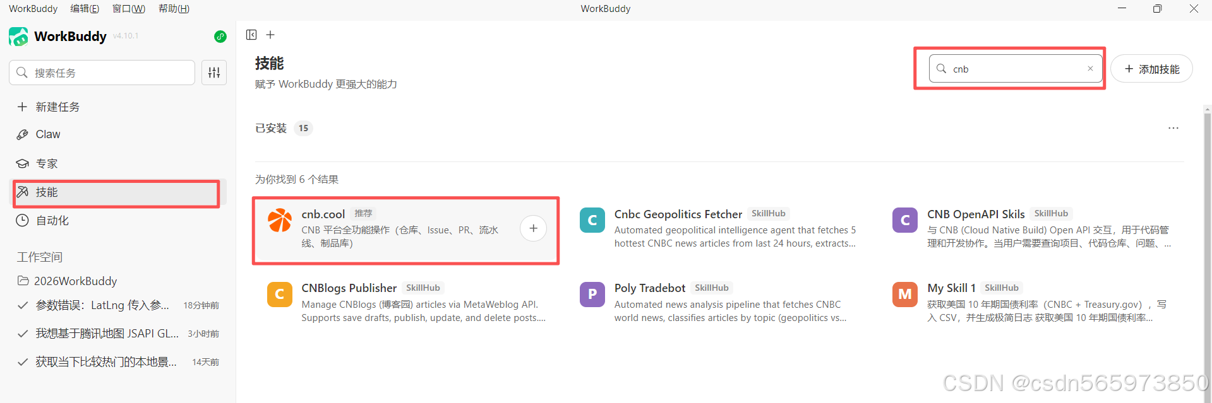
Task: Open the cnb.cool skill title
Action: coord(323,214)
